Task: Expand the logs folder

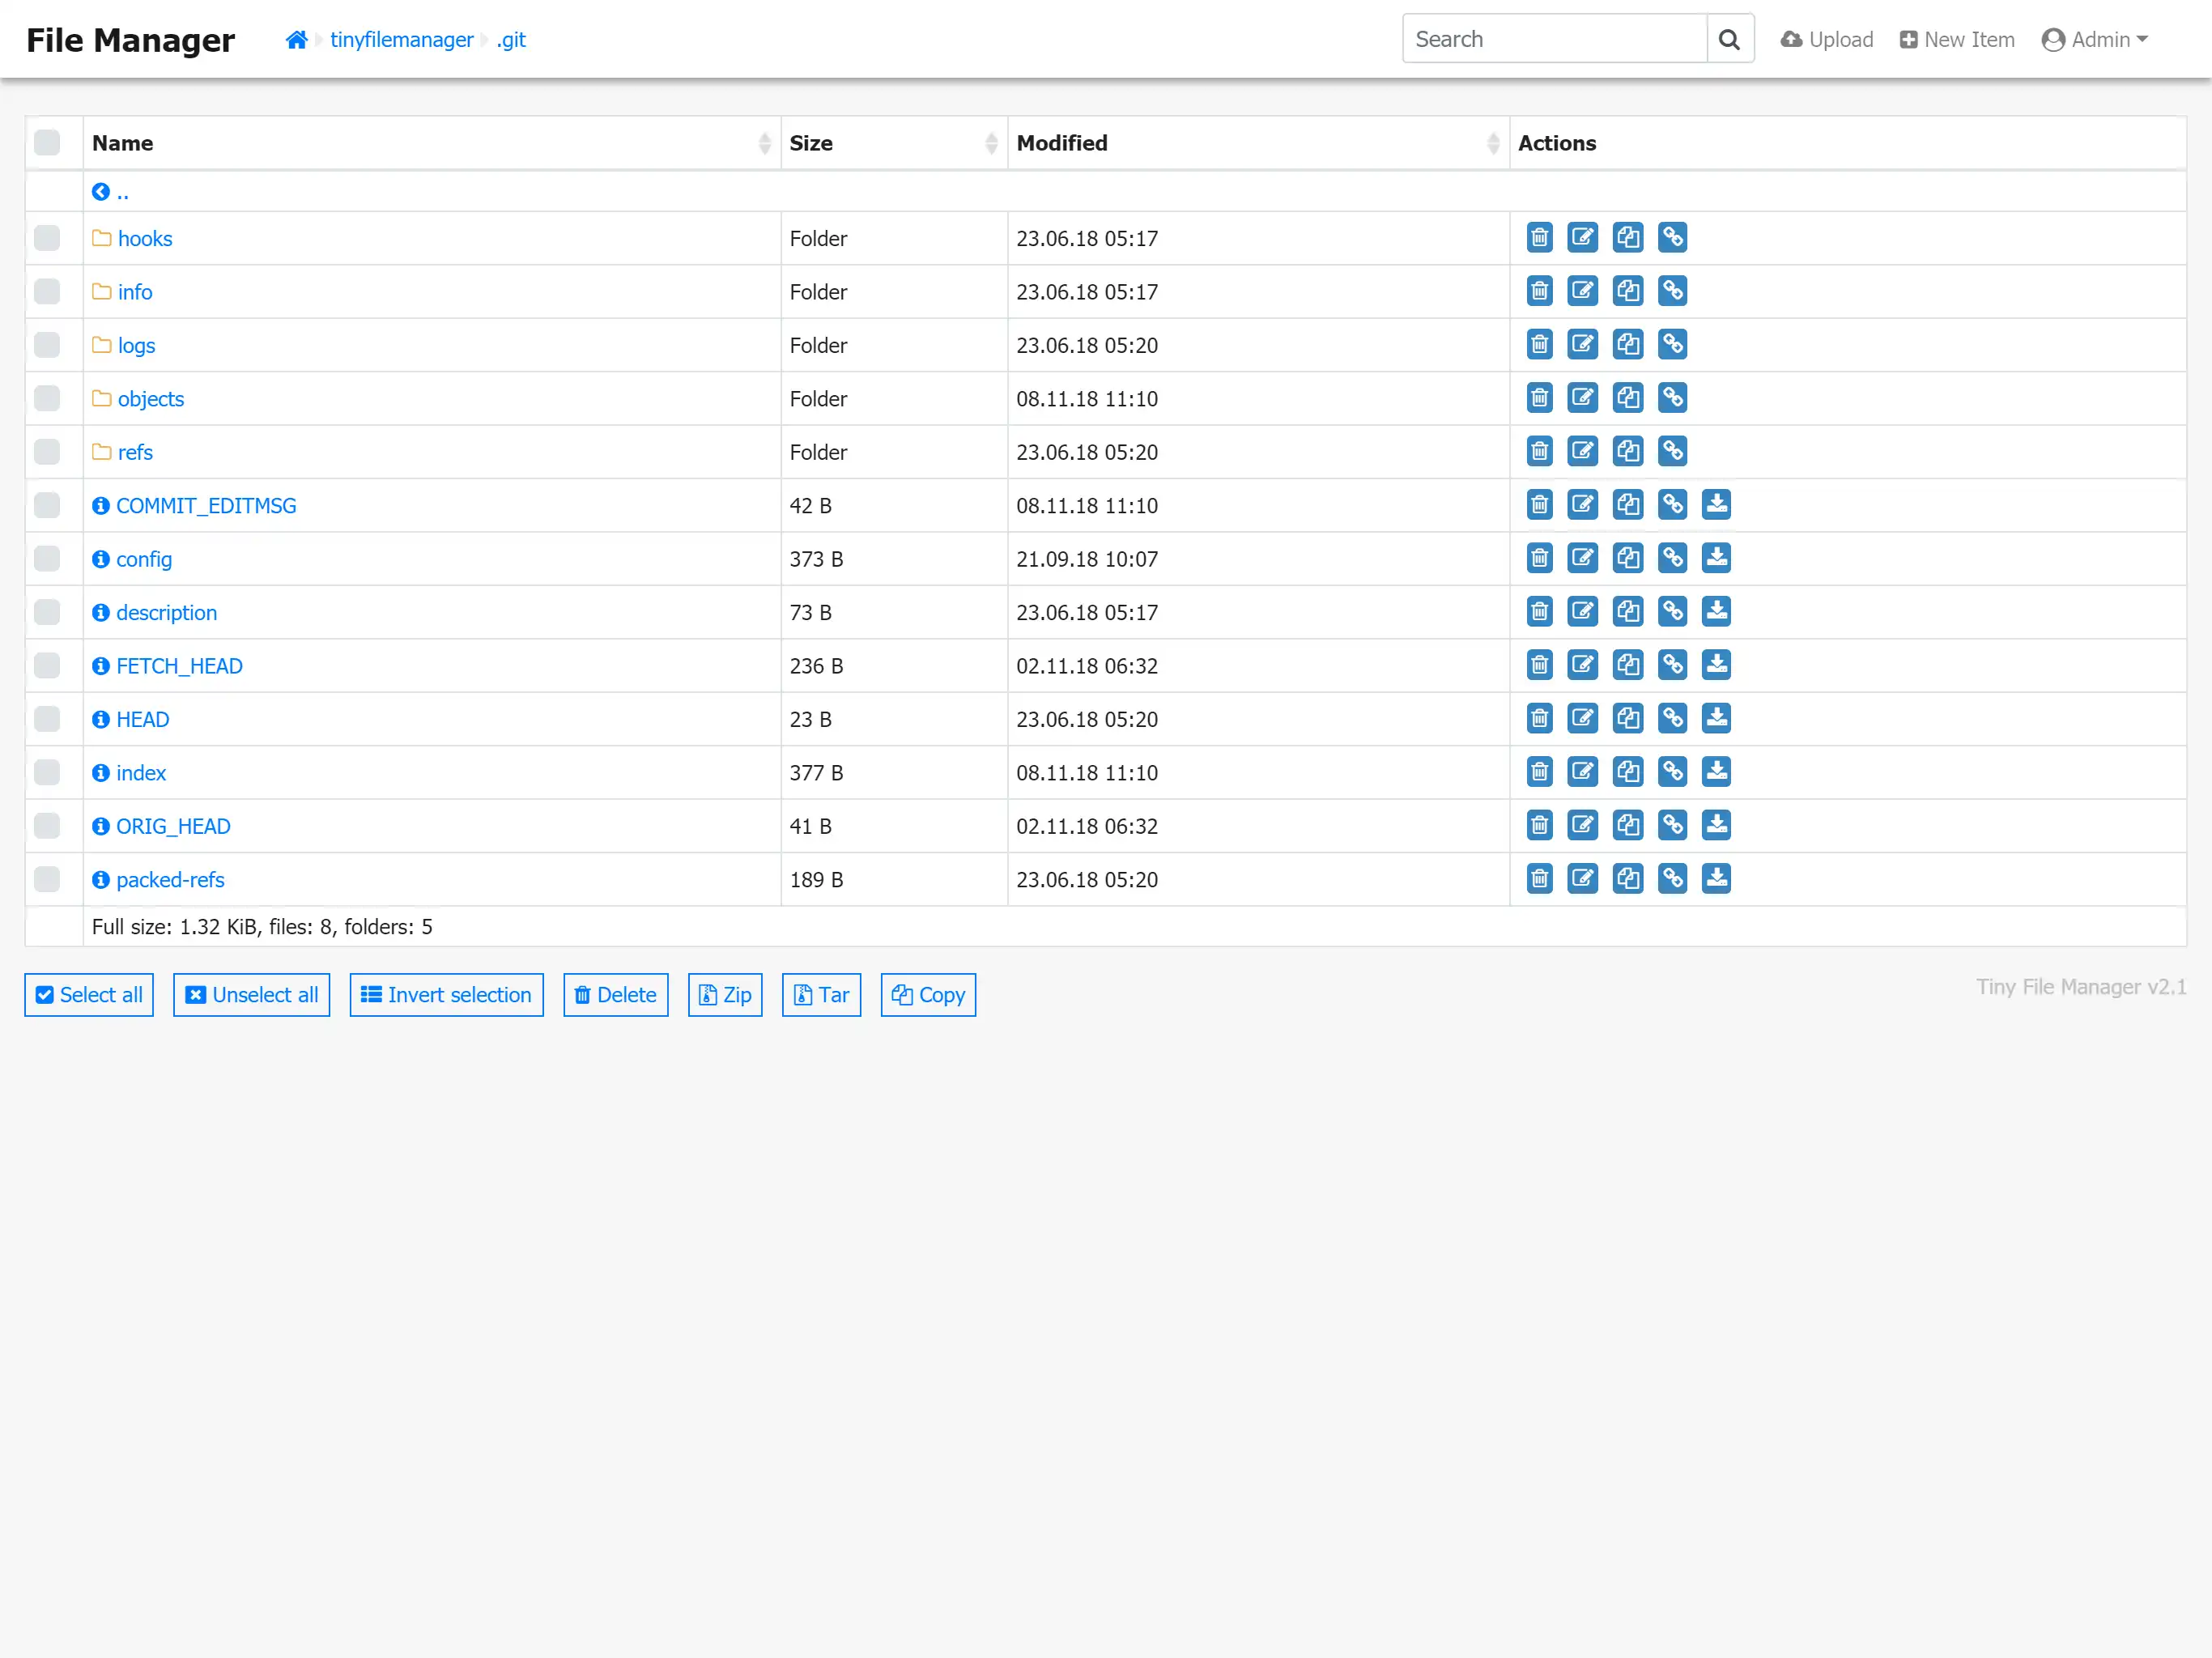Action: point(136,345)
